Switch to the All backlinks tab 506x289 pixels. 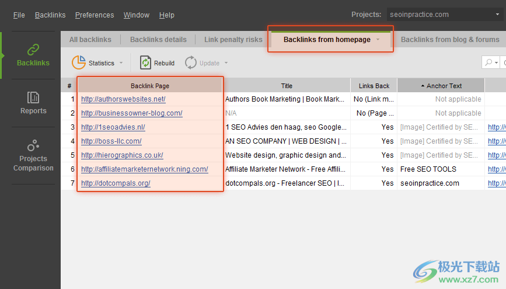coord(90,39)
